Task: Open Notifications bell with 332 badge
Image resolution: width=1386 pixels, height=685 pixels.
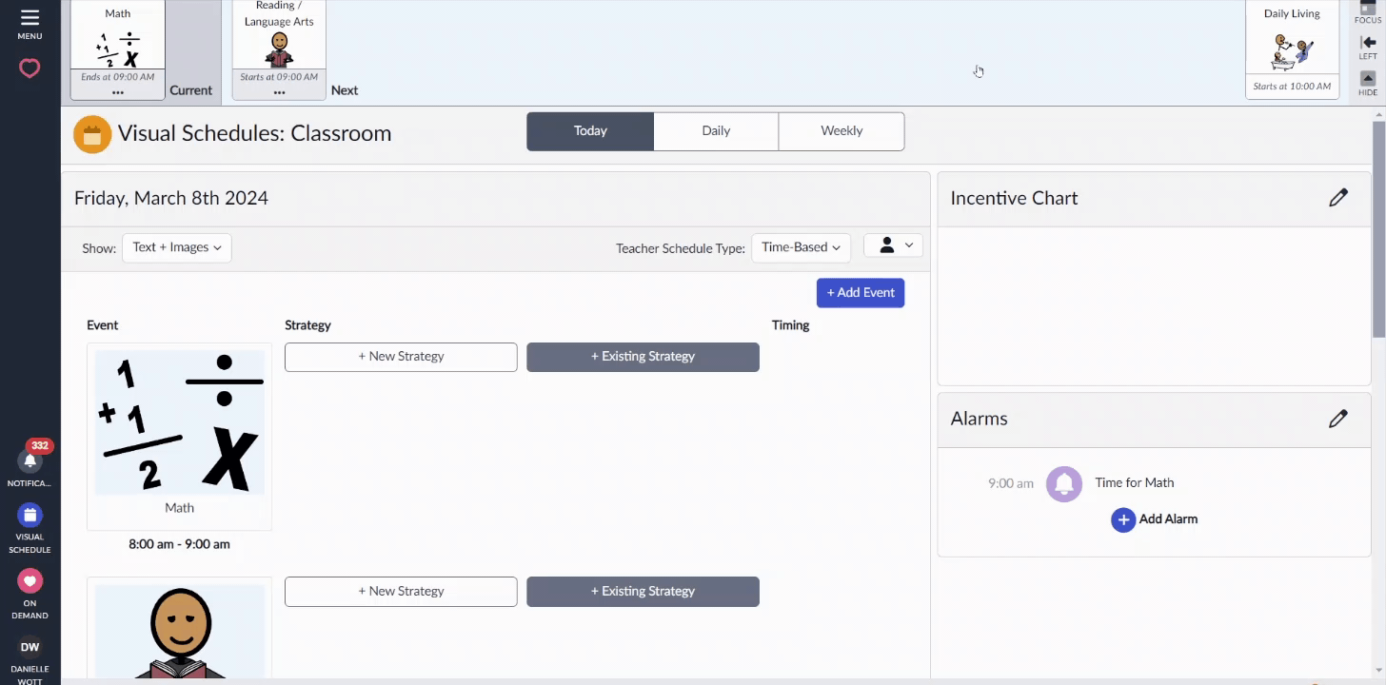Action: tap(30, 460)
